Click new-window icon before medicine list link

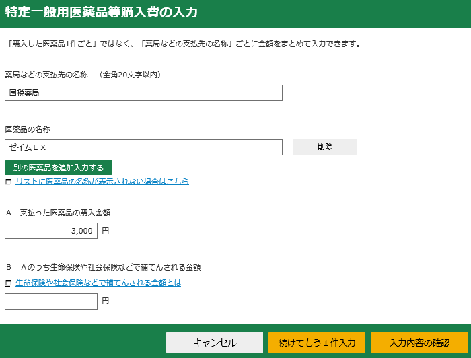[8, 182]
